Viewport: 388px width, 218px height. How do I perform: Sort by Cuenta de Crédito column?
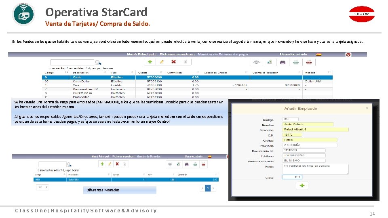click(x=226, y=72)
